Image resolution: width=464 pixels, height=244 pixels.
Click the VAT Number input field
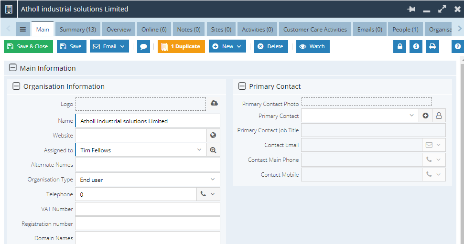(147, 209)
